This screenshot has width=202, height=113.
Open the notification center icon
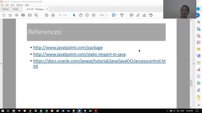click(197, 111)
